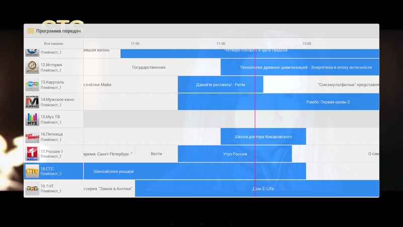Open the 'Все каналы' channel filter

(53, 43)
